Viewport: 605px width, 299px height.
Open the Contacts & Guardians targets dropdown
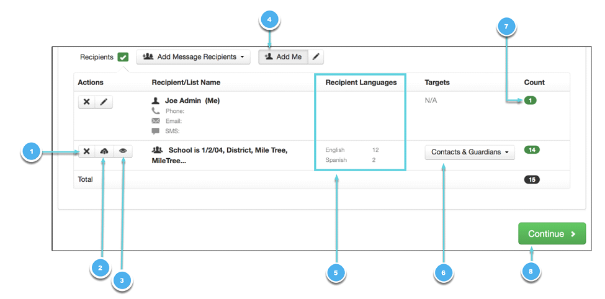[470, 152]
